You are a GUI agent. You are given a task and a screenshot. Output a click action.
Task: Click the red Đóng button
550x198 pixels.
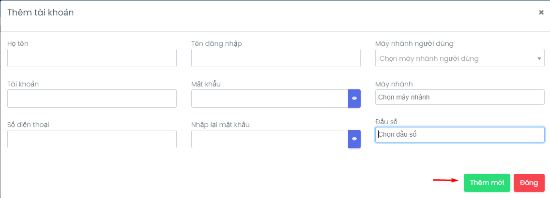(x=529, y=183)
